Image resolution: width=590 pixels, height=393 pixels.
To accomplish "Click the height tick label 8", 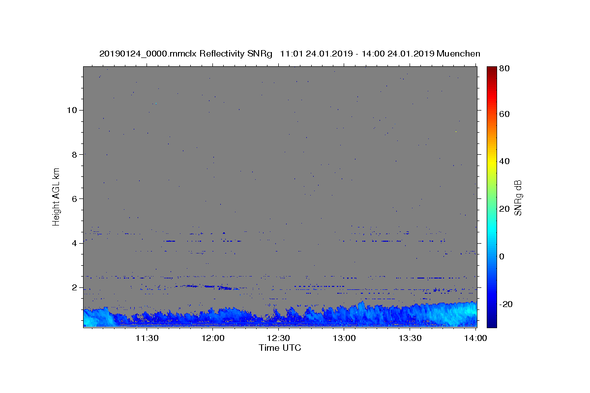I will pos(75,154).
